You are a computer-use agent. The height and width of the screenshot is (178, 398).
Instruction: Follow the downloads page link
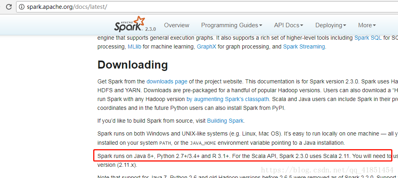[x=167, y=81]
